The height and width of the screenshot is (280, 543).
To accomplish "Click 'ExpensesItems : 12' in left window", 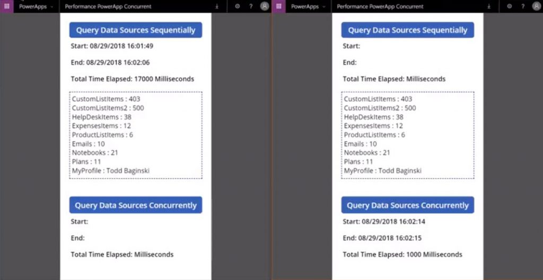I will point(101,126).
